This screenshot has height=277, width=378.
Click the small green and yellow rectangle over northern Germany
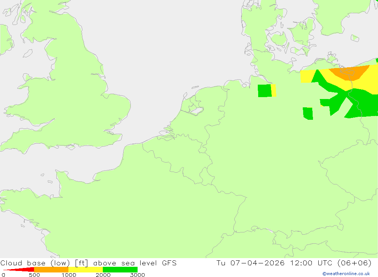click(x=267, y=91)
